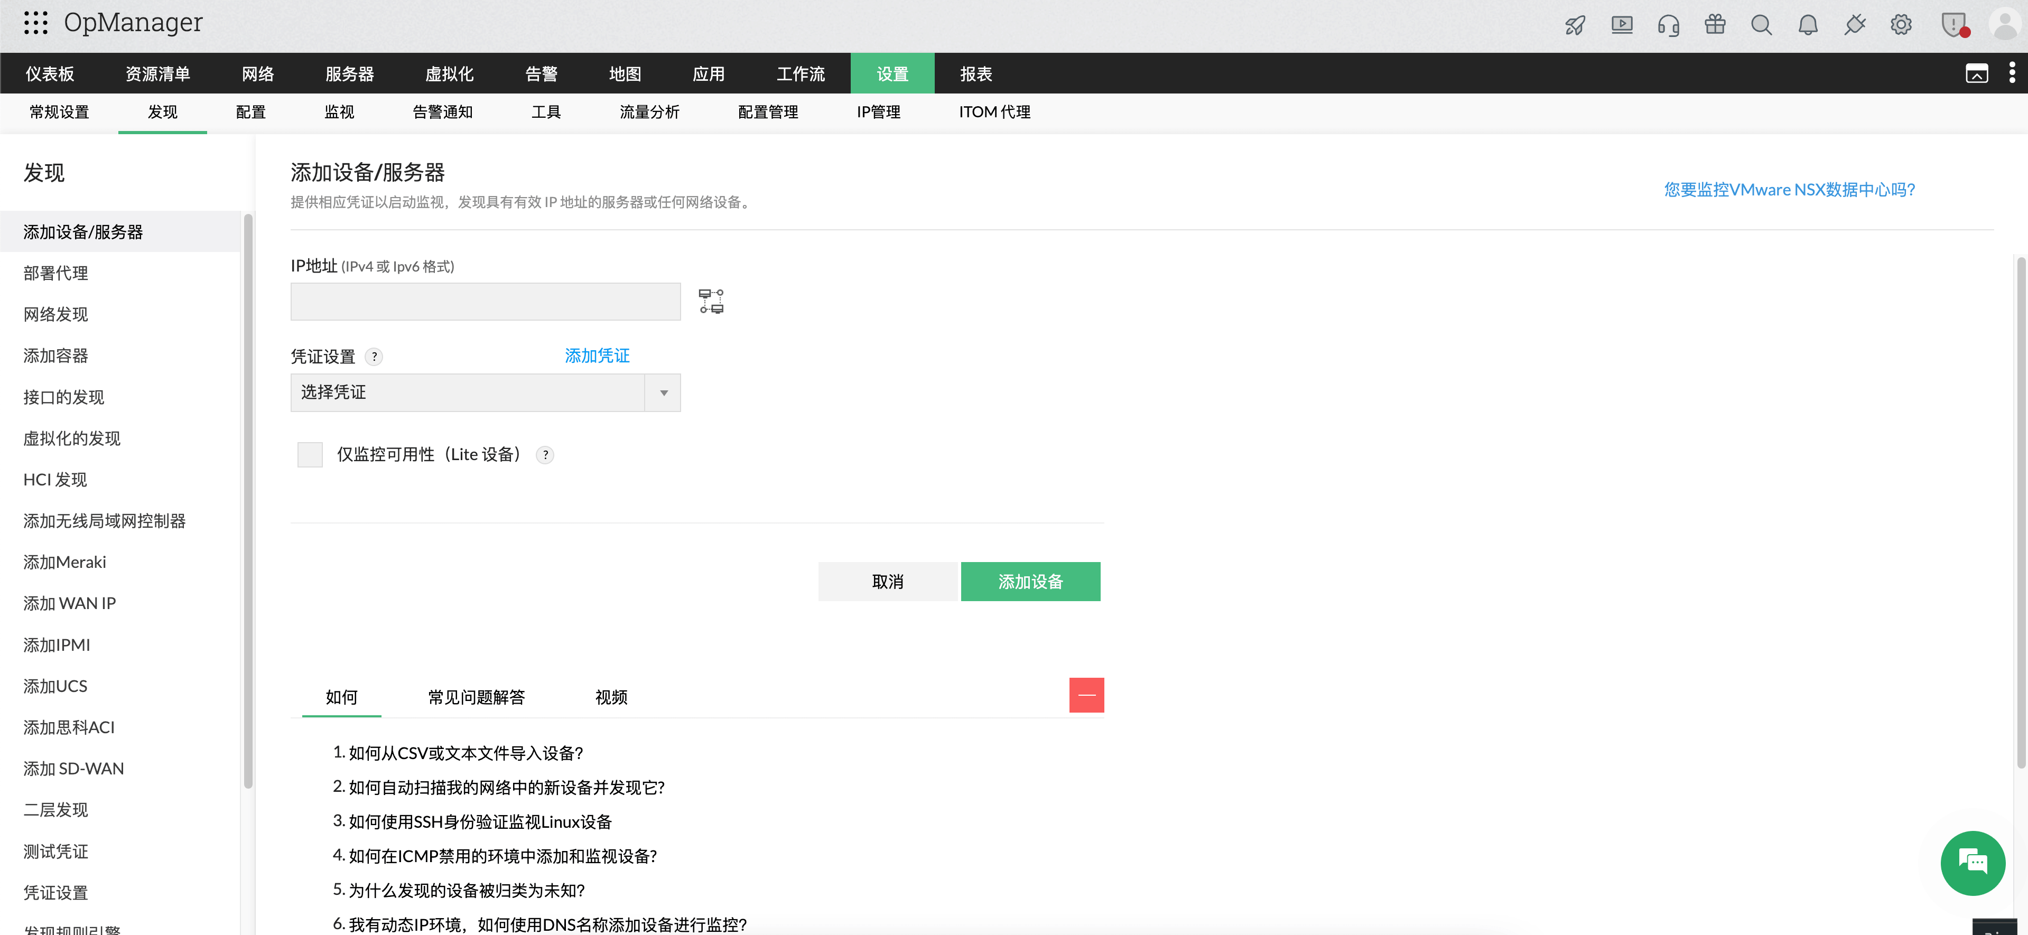Switch to 监视 sub-tab
Screen dimensions: 2028x935
[x=339, y=112]
